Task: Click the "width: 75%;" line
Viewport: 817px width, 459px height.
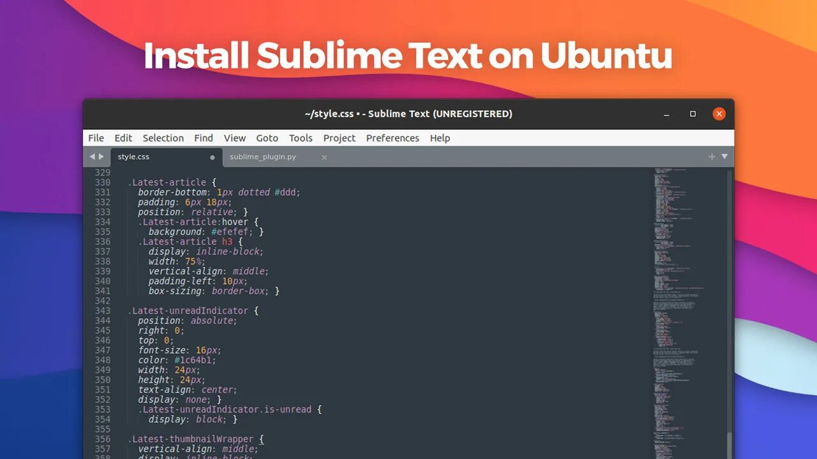Action: 177,261
